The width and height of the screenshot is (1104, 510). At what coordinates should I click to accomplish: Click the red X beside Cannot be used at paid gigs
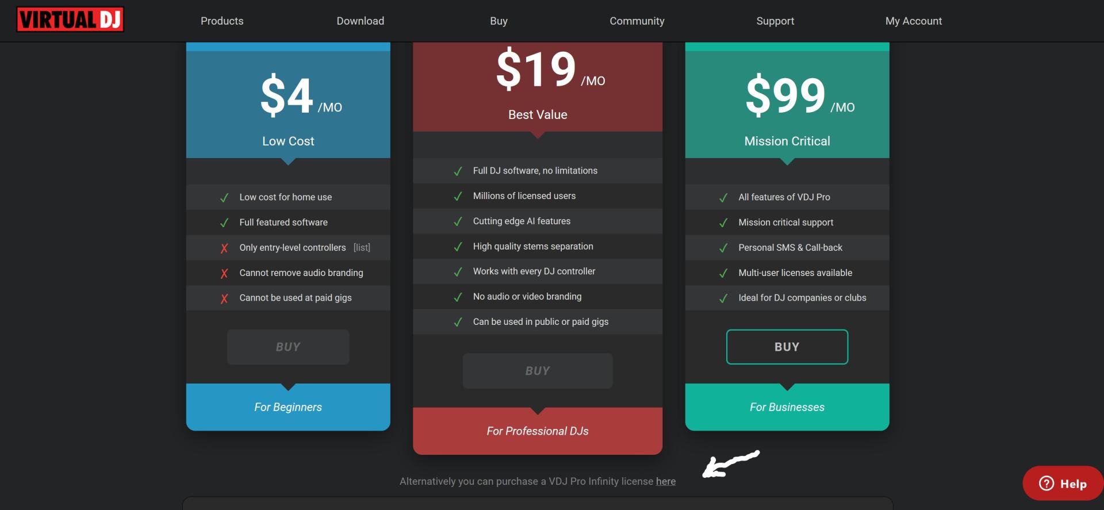pyautogui.click(x=224, y=298)
